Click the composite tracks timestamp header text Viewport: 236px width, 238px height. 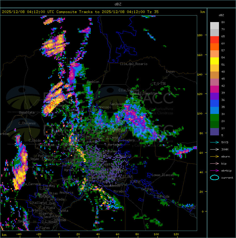[80, 12]
